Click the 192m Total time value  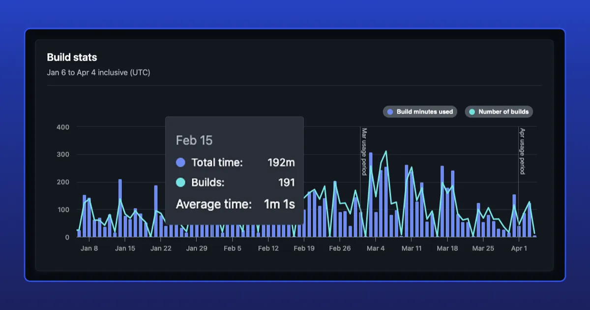click(281, 162)
